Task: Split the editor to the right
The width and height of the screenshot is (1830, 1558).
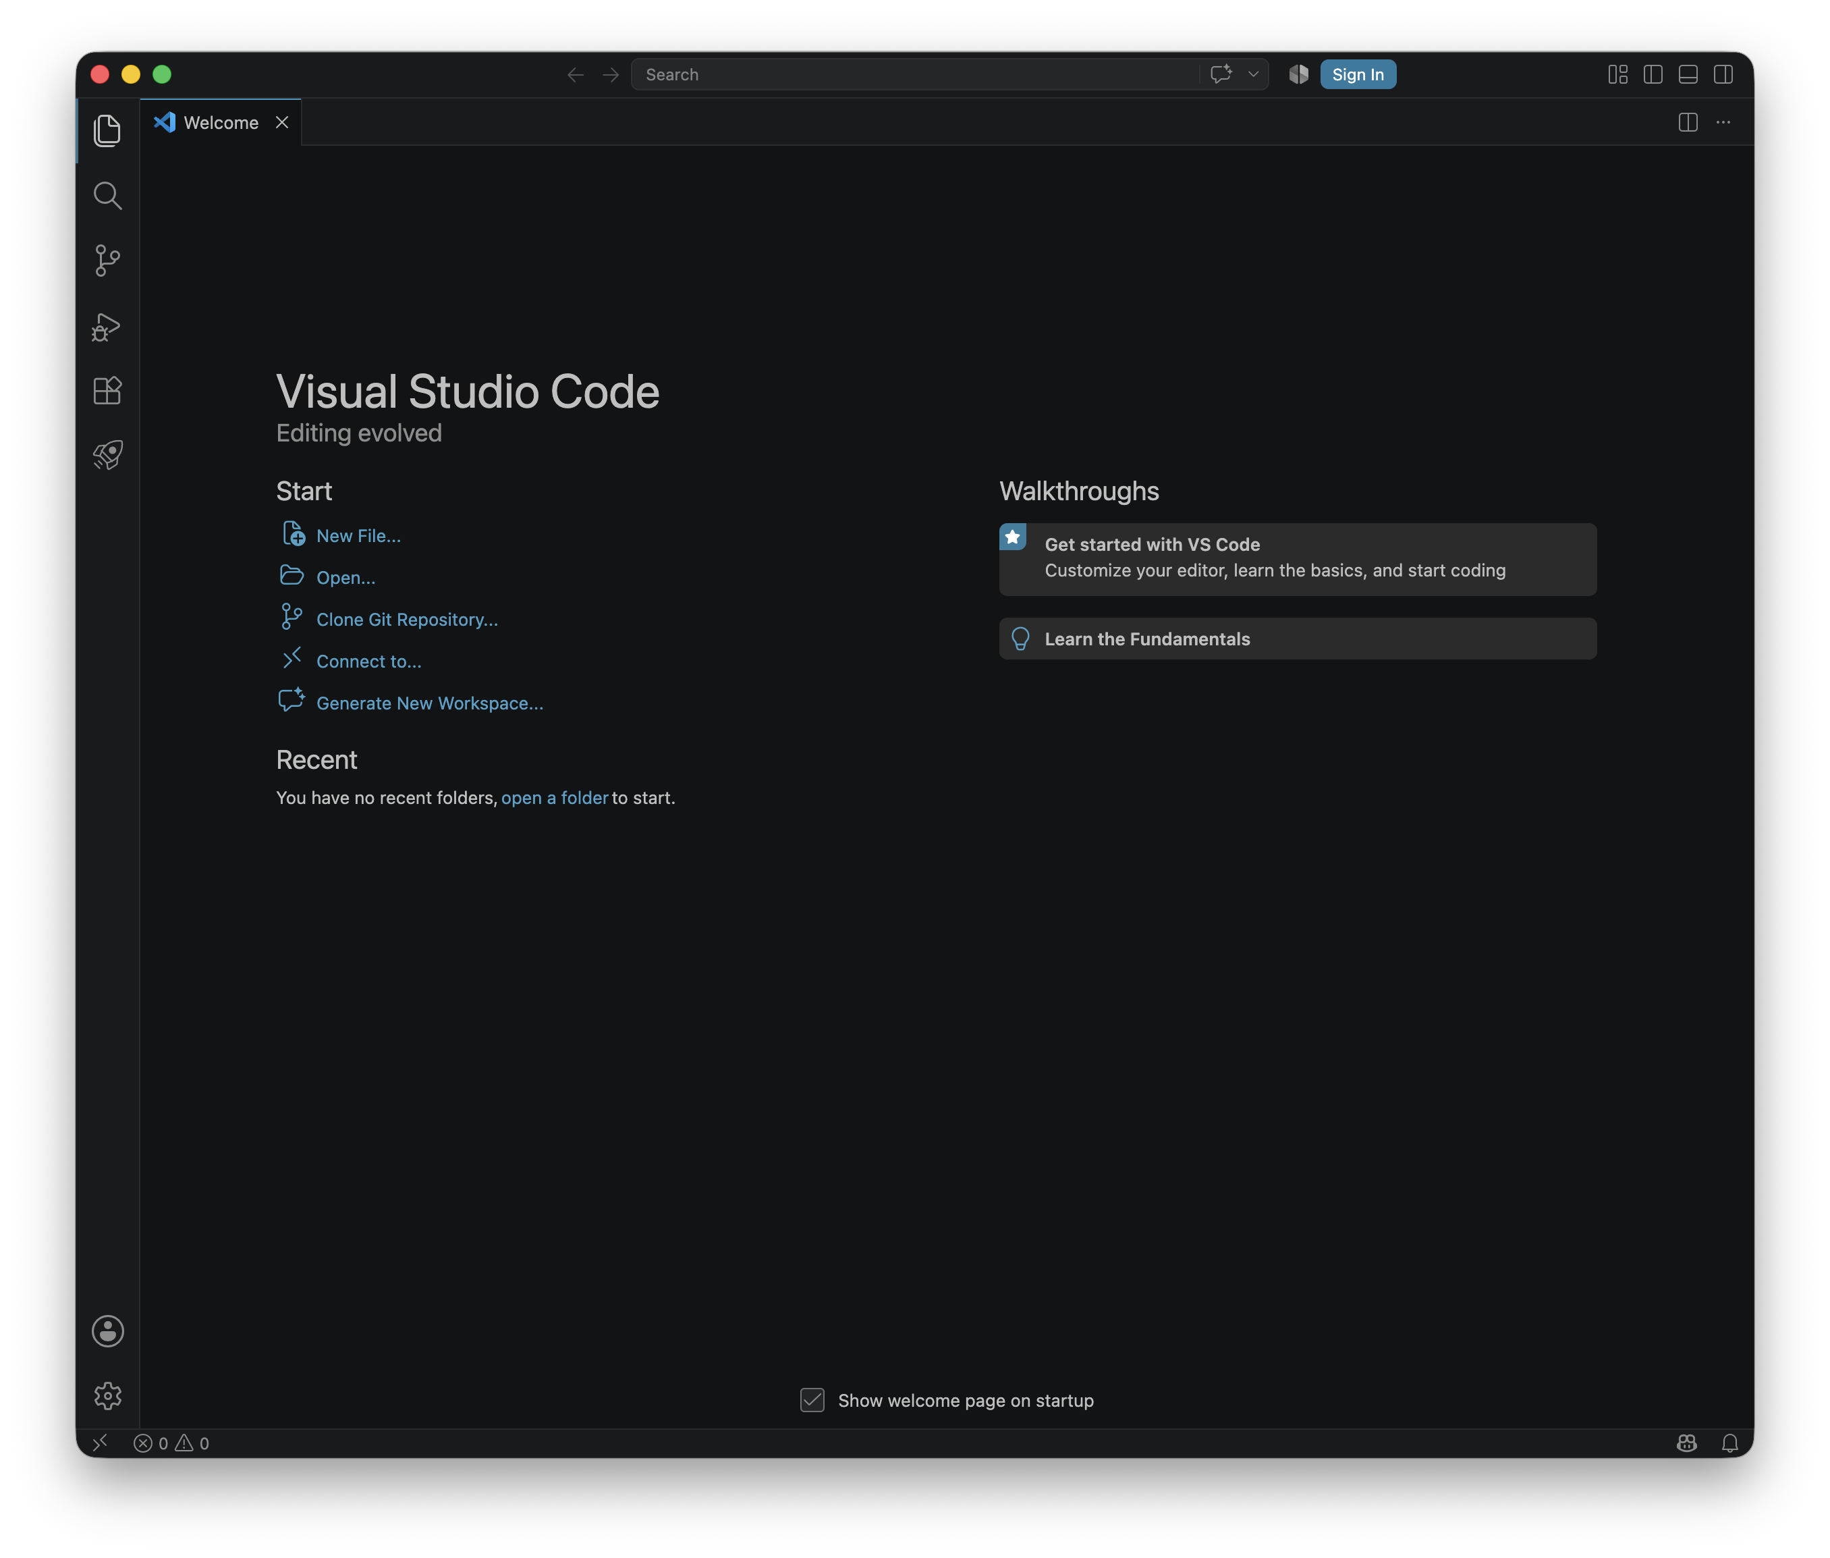Action: pyautogui.click(x=1688, y=122)
